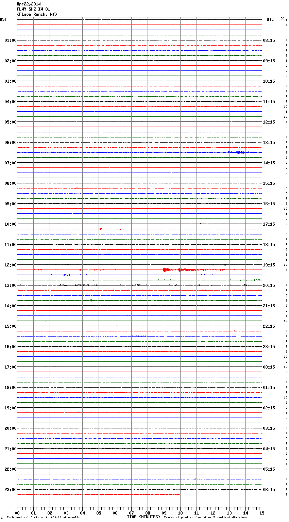Click the (Flagg Ranch, WY) location label
Viewport: 289px width, 522px height.
click(x=37, y=14)
